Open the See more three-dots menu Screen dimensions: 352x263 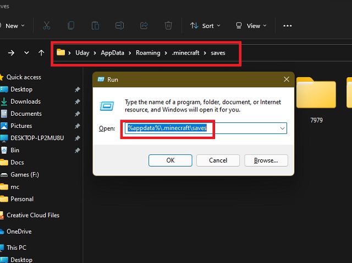tap(287, 26)
